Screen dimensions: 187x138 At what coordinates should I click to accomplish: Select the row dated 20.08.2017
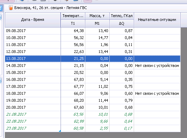coord(93,107)
